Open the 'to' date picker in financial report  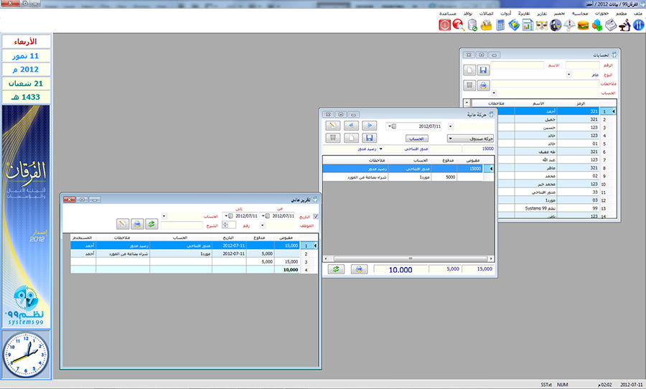click(x=229, y=216)
